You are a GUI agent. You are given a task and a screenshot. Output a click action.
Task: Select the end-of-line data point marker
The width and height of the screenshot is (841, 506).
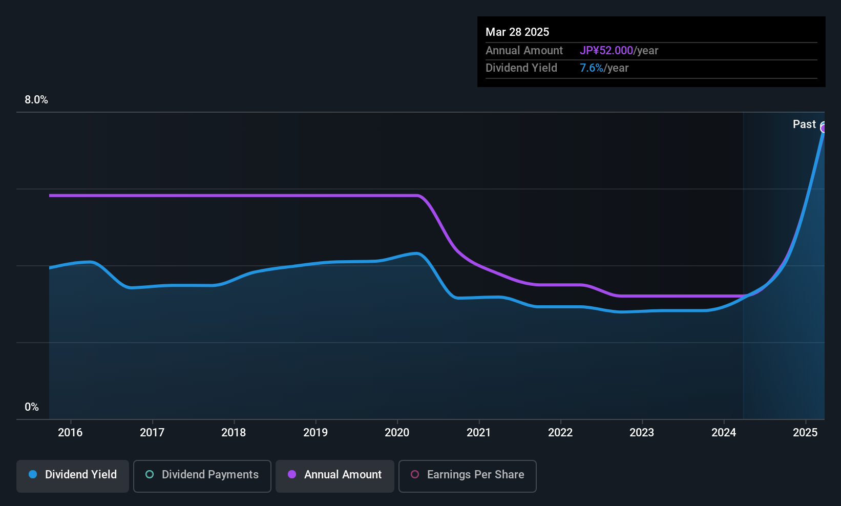point(824,128)
